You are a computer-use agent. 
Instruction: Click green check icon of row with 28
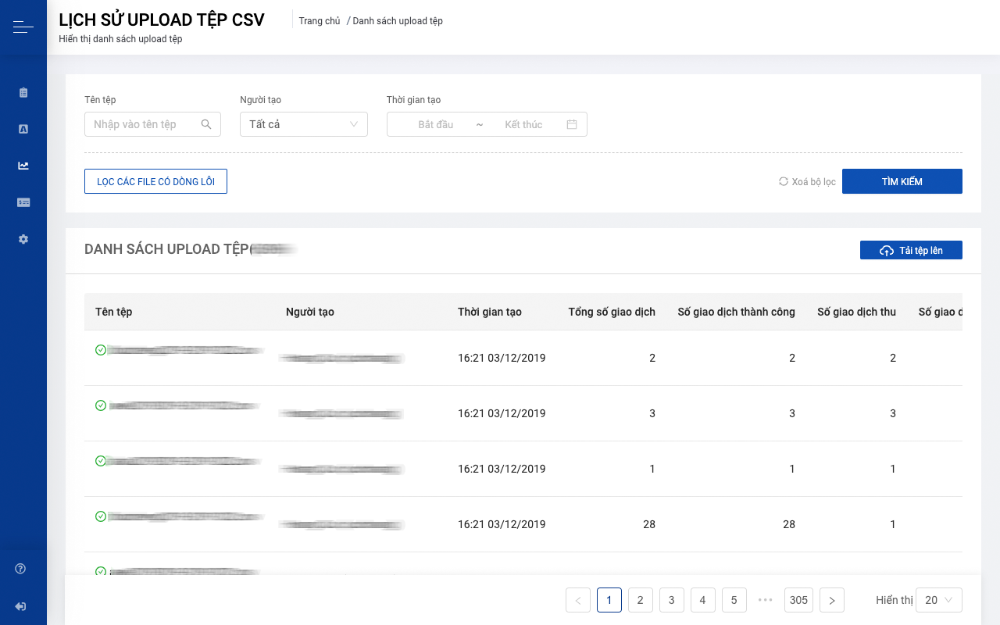coord(101,516)
